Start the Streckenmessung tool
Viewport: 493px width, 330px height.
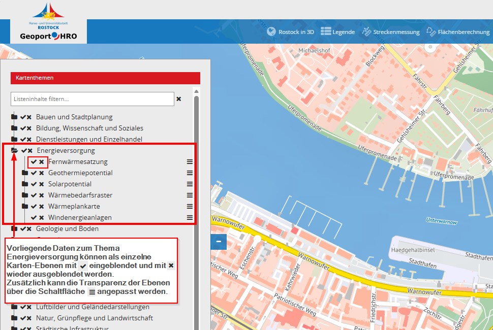click(x=390, y=31)
